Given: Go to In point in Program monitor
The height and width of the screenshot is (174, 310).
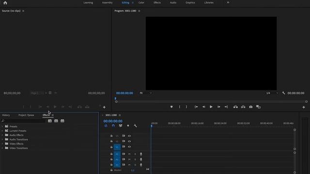Looking at the screenshot, I should tap(196, 107).
